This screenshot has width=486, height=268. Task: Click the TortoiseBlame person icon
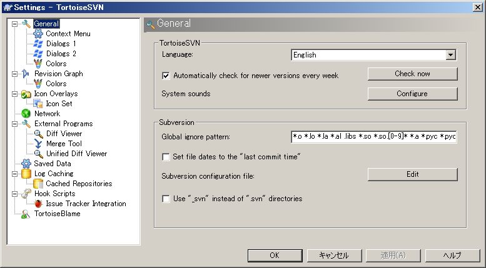[26, 214]
